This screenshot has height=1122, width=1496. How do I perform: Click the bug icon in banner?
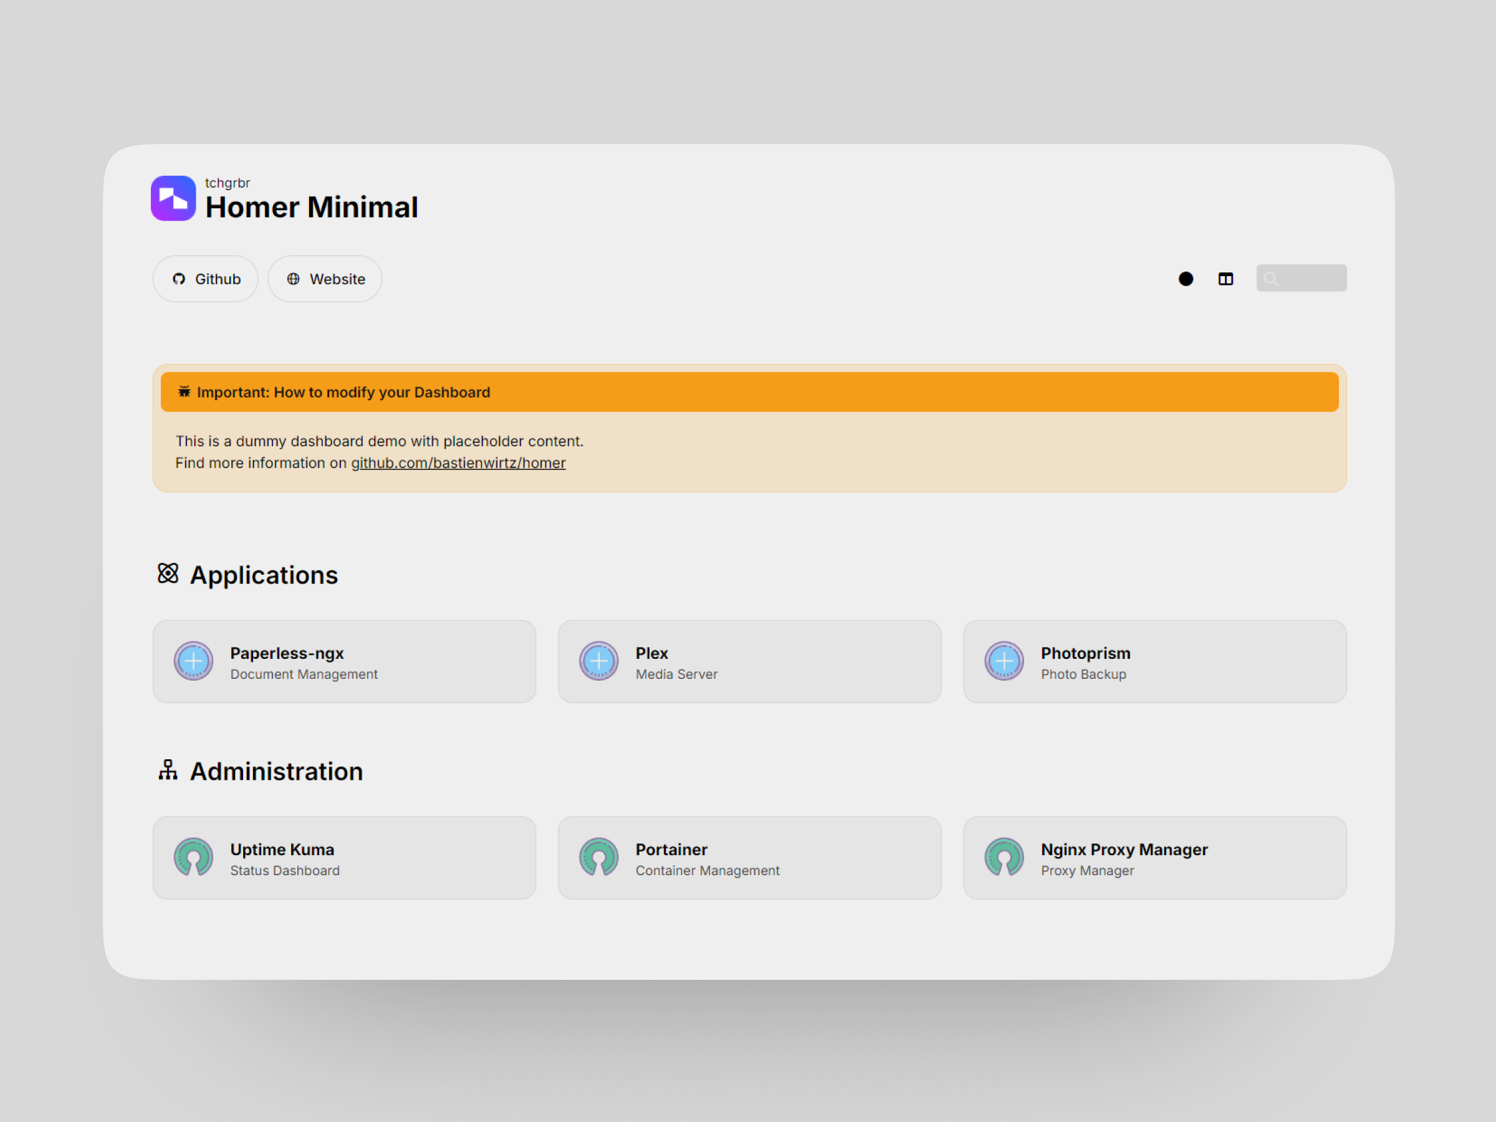pyautogui.click(x=184, y=391)
